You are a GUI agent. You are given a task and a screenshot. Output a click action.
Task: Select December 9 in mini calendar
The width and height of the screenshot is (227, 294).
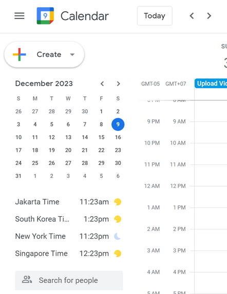coord(118,124)
